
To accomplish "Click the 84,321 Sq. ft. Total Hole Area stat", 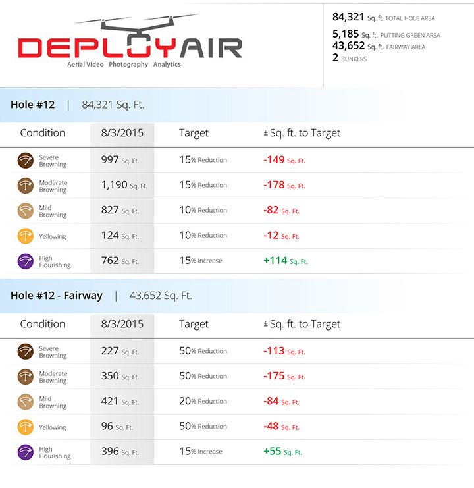I will click(384, 17).
